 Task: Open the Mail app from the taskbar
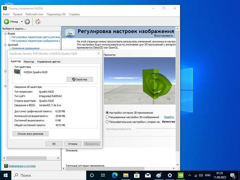(148, 175)
